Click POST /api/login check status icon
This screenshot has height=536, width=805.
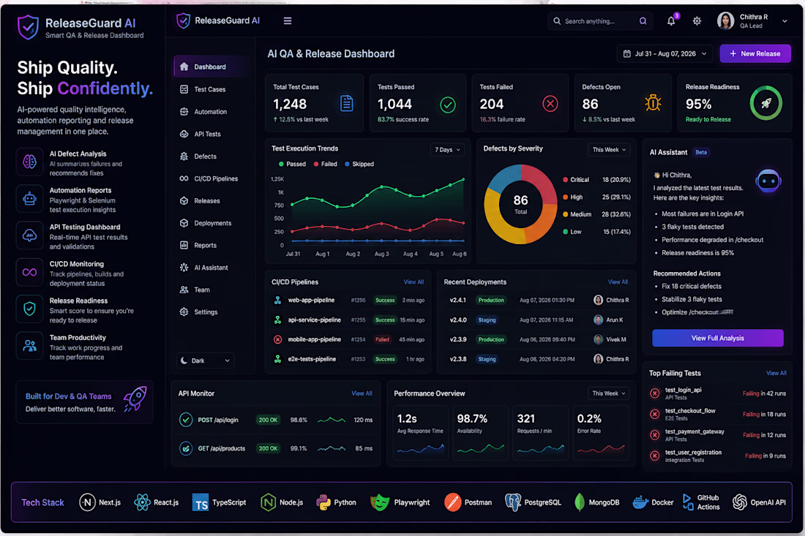186,420
